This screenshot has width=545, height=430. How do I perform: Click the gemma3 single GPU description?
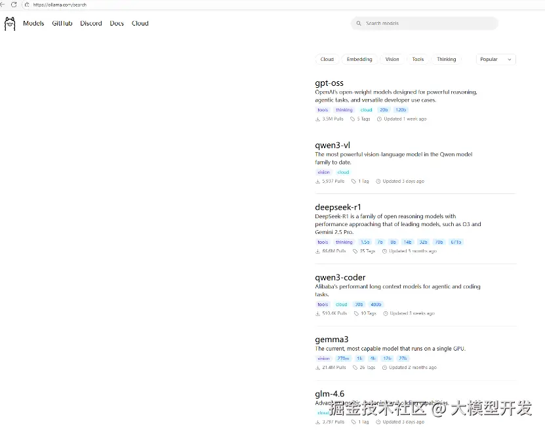390,349
